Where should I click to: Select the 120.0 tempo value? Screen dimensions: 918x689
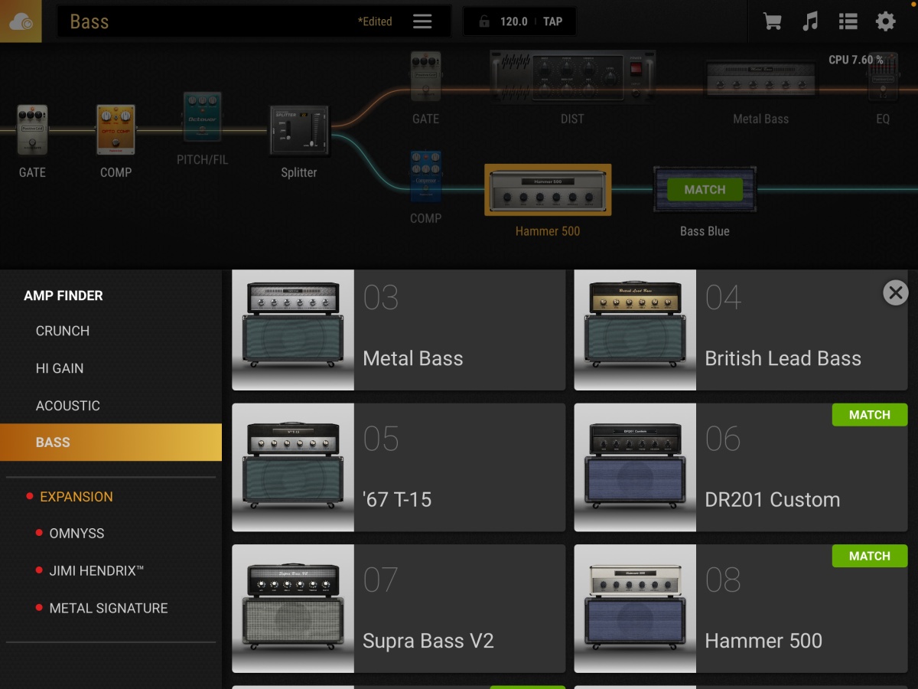pos(514,21)
